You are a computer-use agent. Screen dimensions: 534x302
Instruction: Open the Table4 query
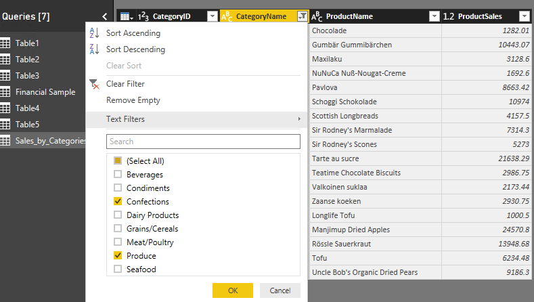pyautogui.click(x=27, y=108)
